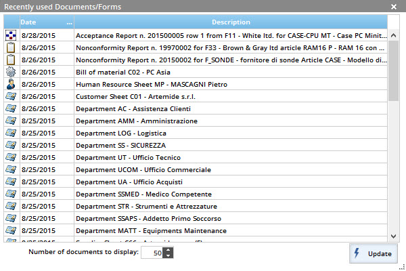Click the clipboard icon for Nonconformity Report 19970002
The image size is (406, 271).
(x=10, y=47)
